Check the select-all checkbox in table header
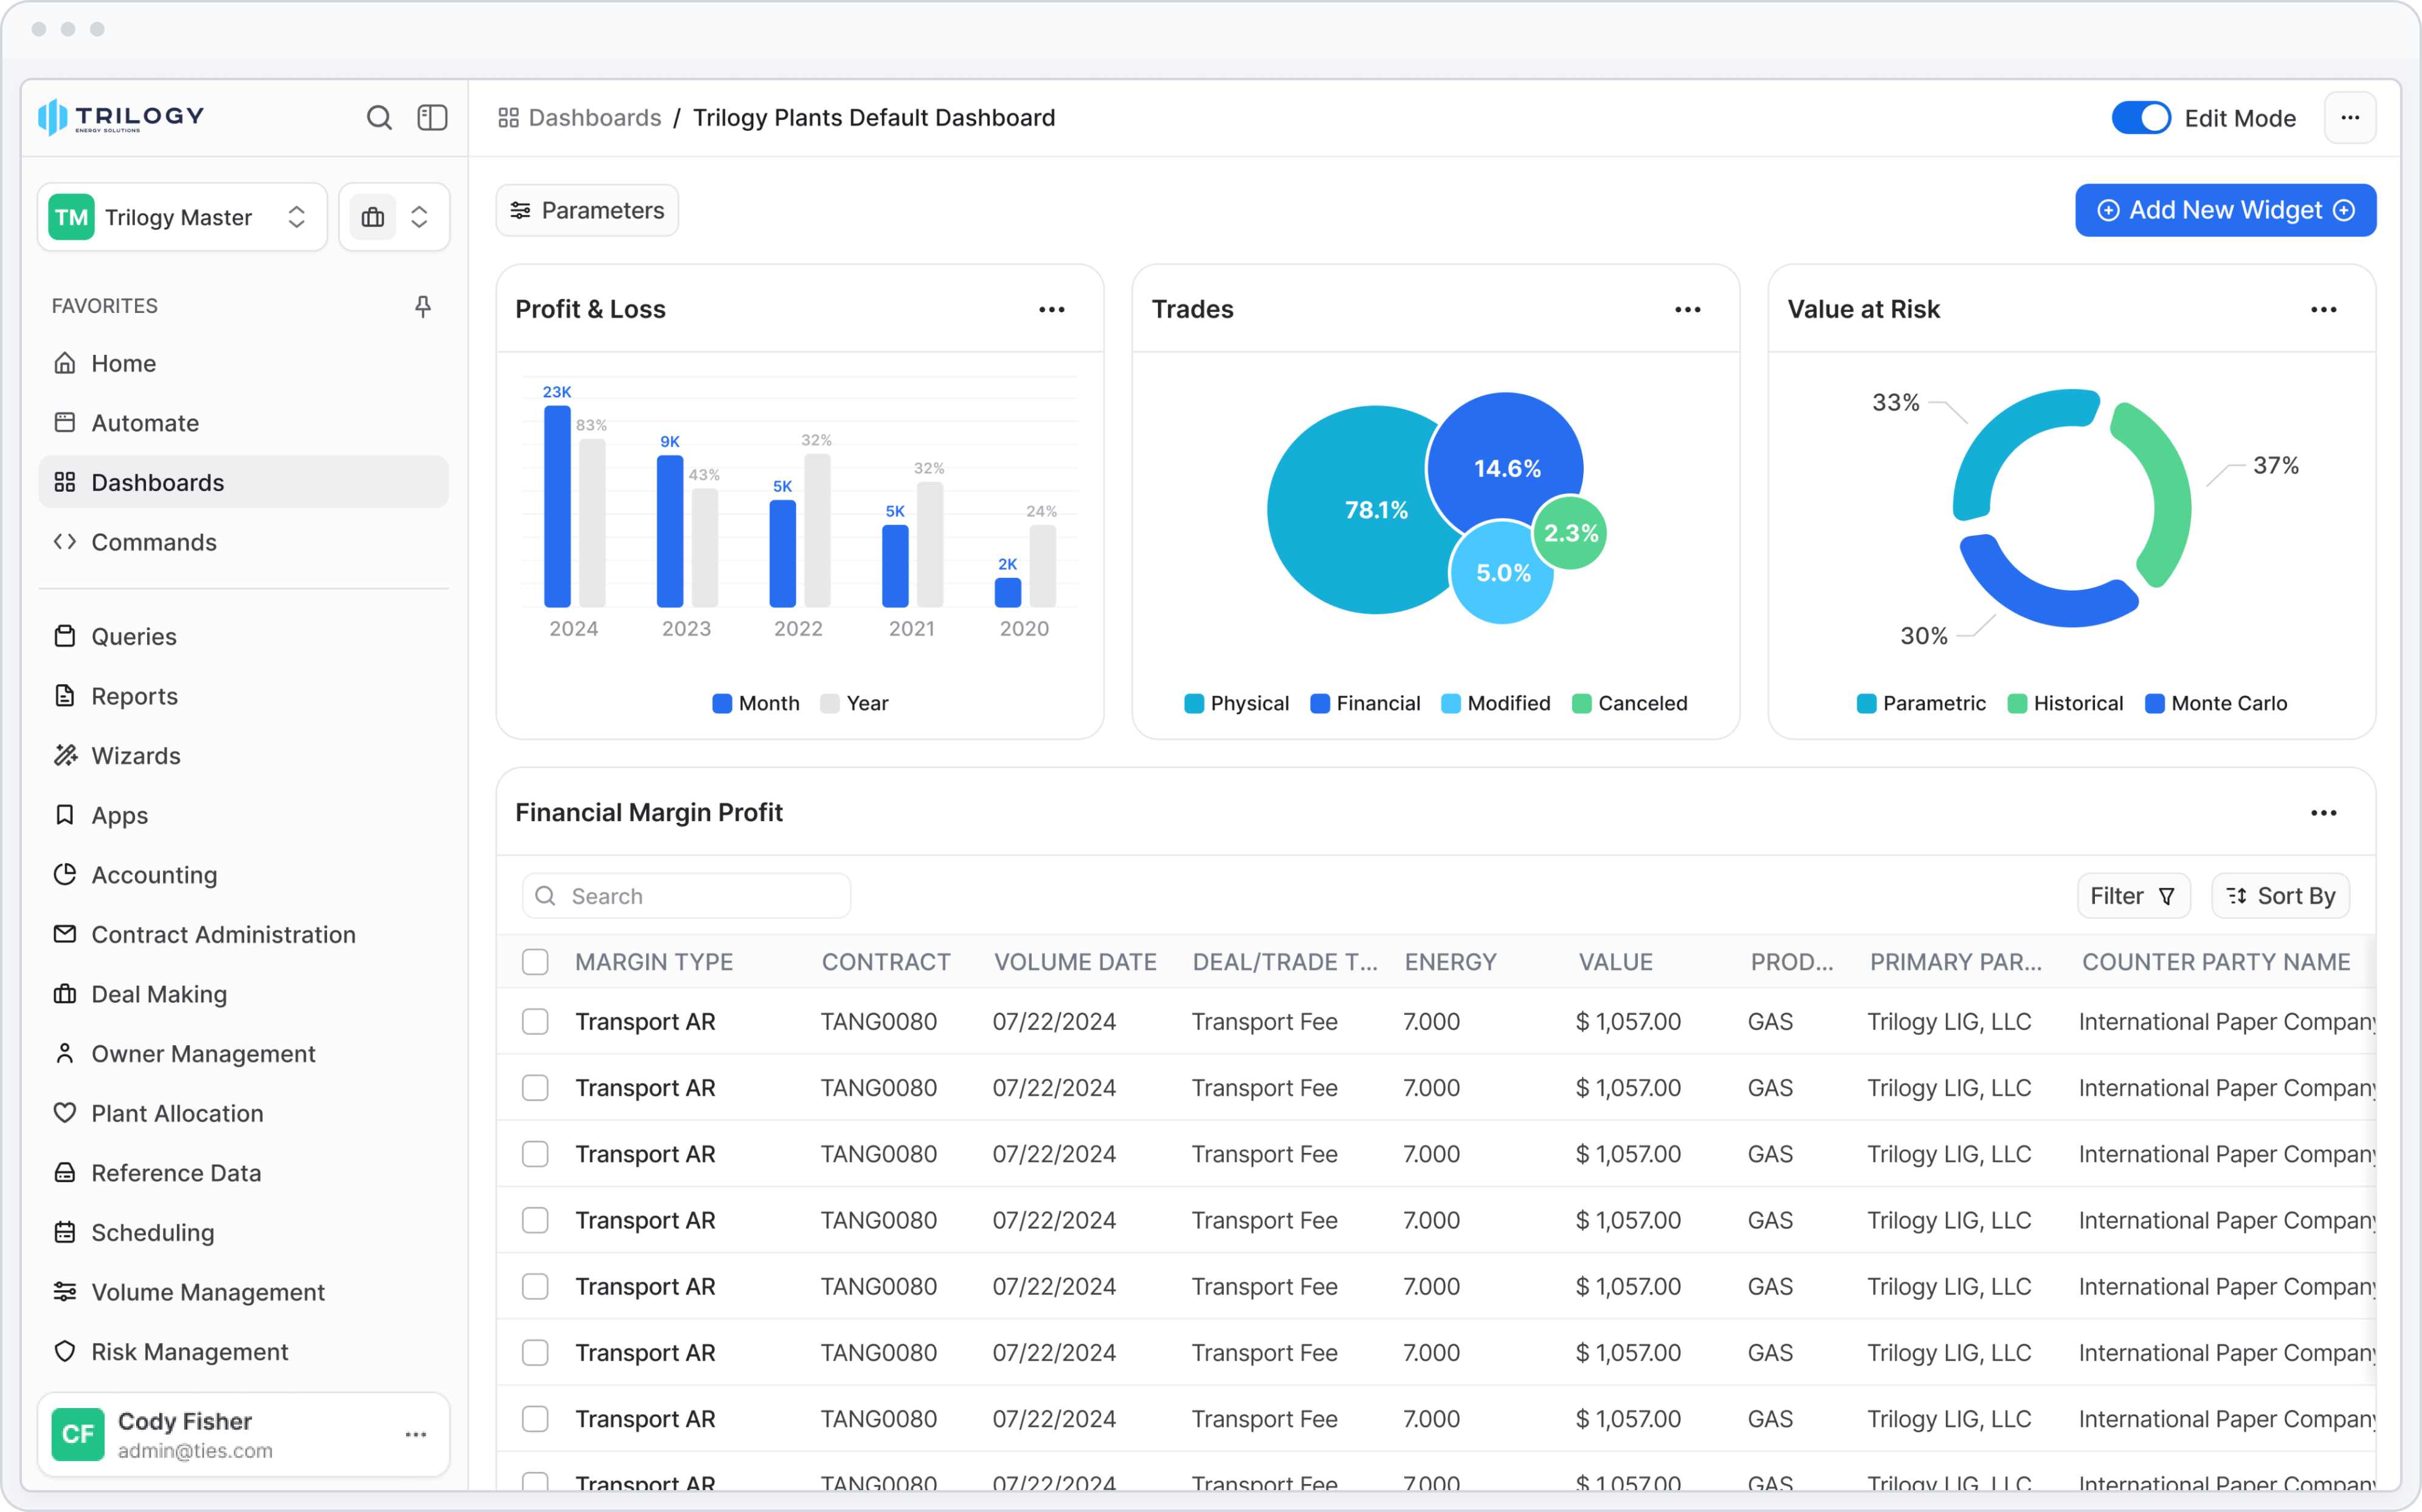The width and height of the screenshot is (2422, 1512). (x=535, y=962)
